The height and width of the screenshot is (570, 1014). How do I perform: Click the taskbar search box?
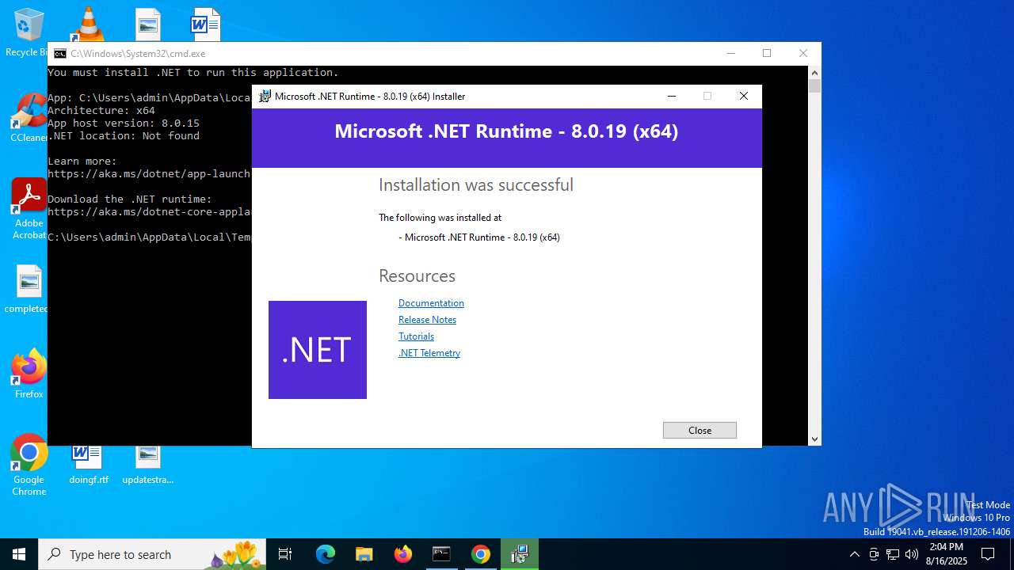152,554
